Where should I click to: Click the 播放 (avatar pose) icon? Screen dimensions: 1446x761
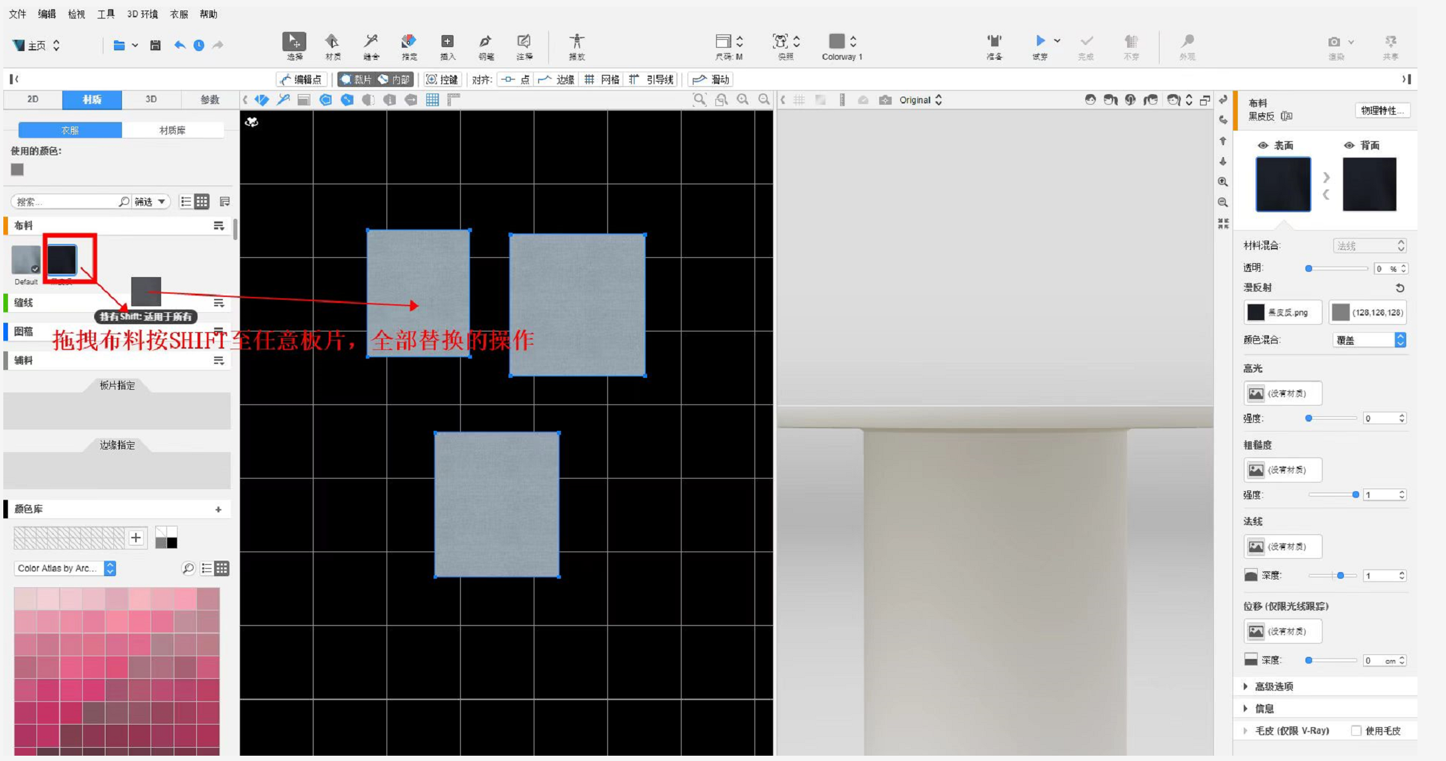(577, 42)
